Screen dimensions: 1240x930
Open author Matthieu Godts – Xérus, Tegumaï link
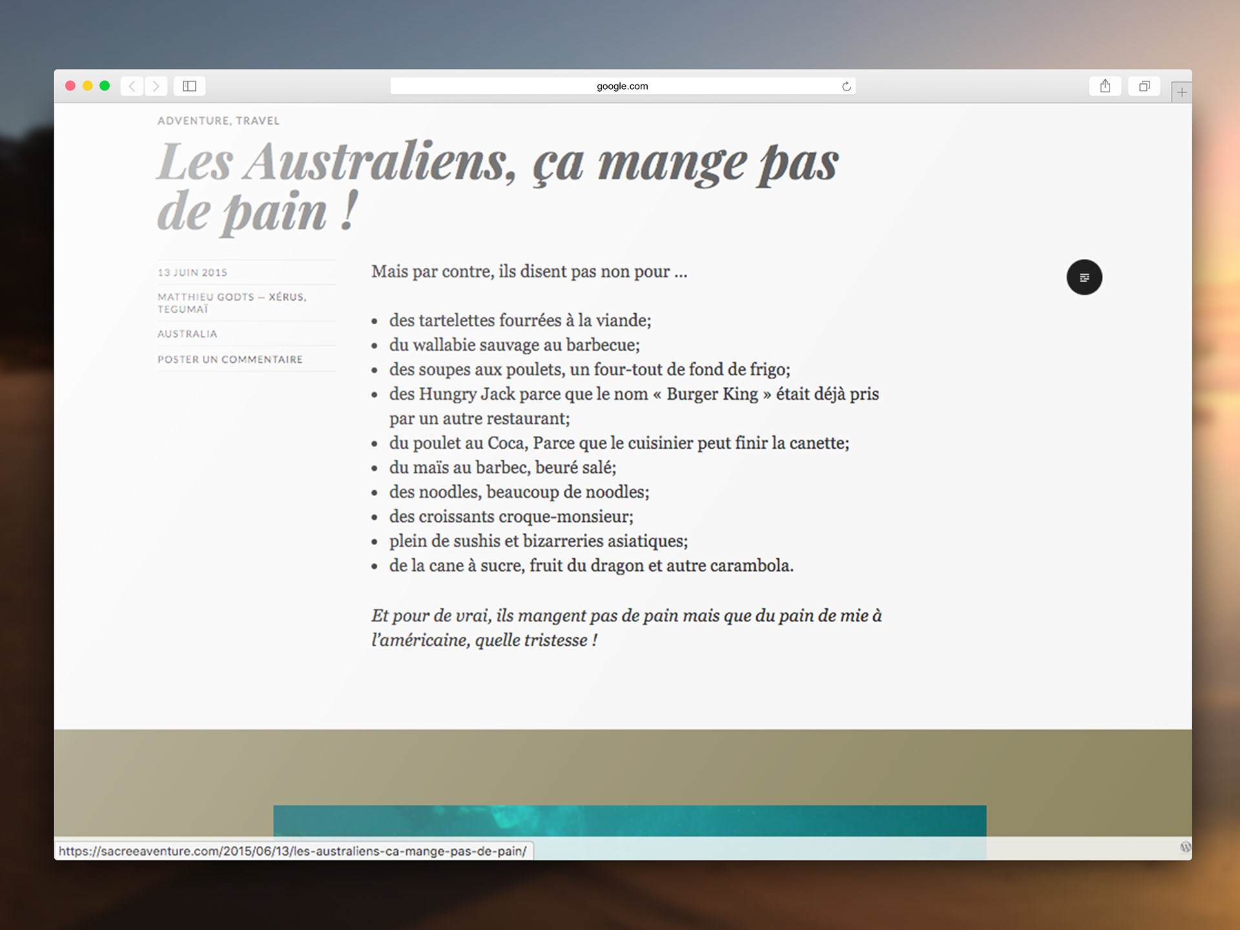[232, 303]
